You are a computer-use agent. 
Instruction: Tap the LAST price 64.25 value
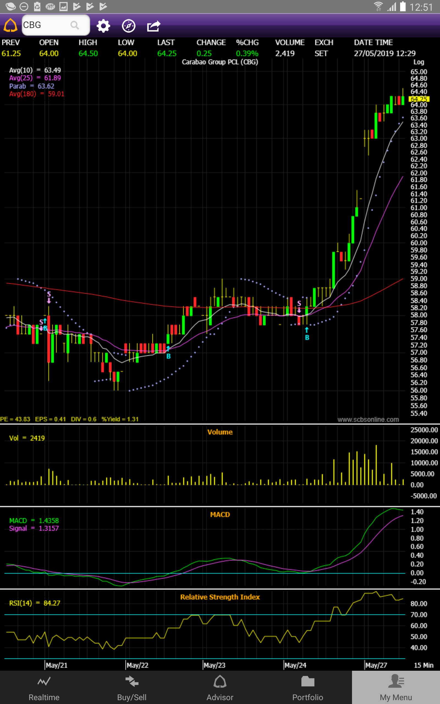(x=167, y=54)
